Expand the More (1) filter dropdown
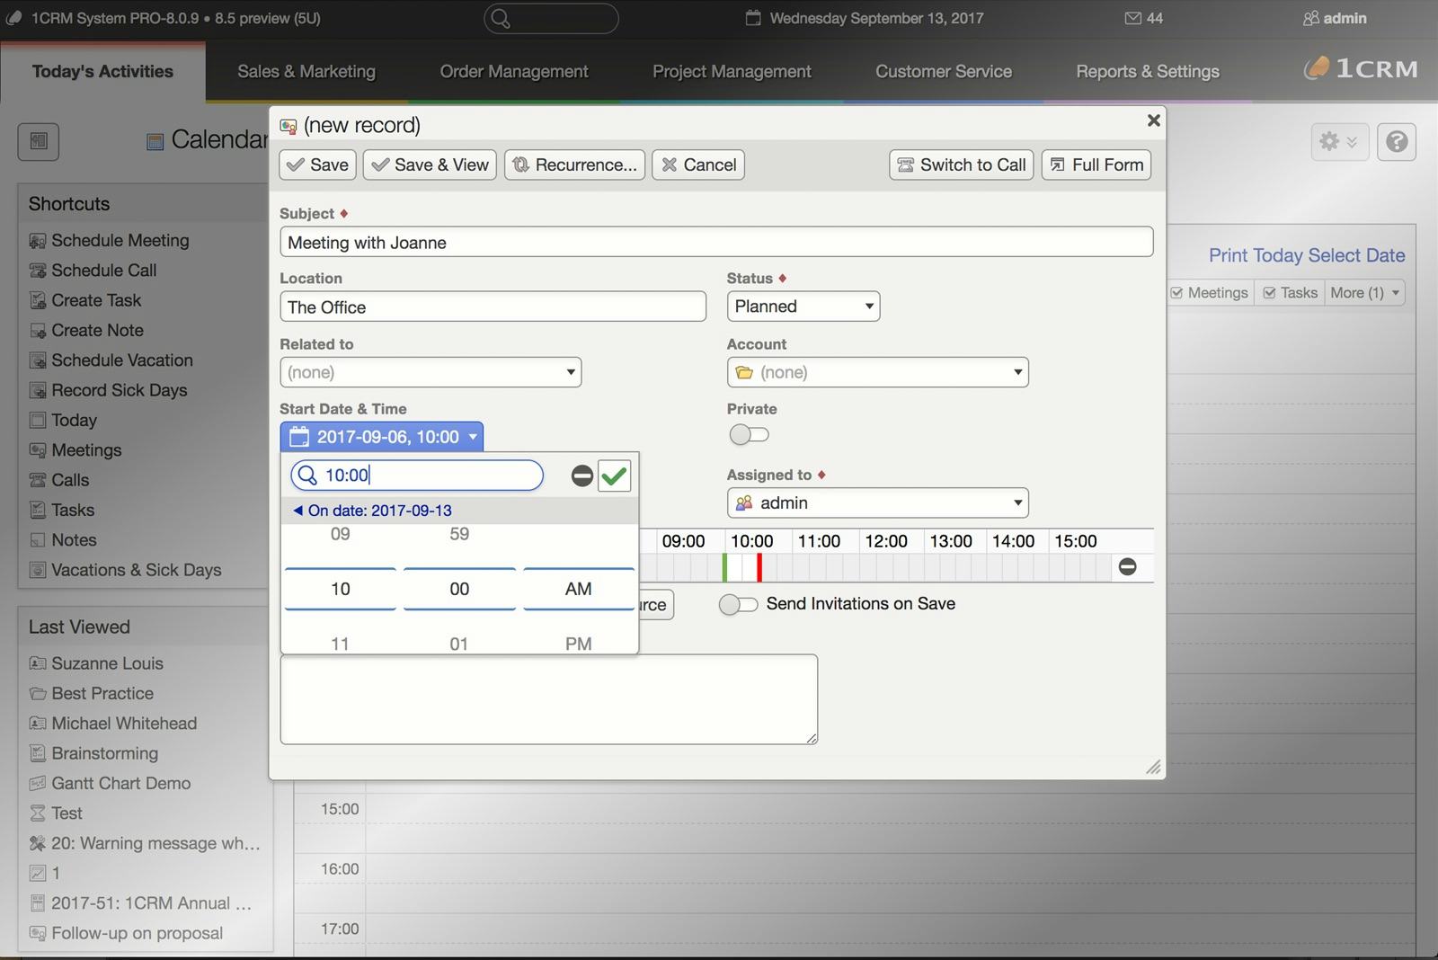Image resolution: width=1438 pixels, height=960 pixels. tap(1364, 293)
